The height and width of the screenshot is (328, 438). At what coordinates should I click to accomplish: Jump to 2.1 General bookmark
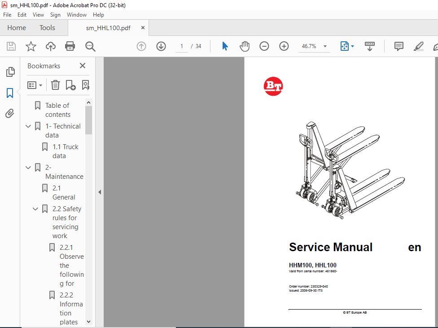(64, 193)
